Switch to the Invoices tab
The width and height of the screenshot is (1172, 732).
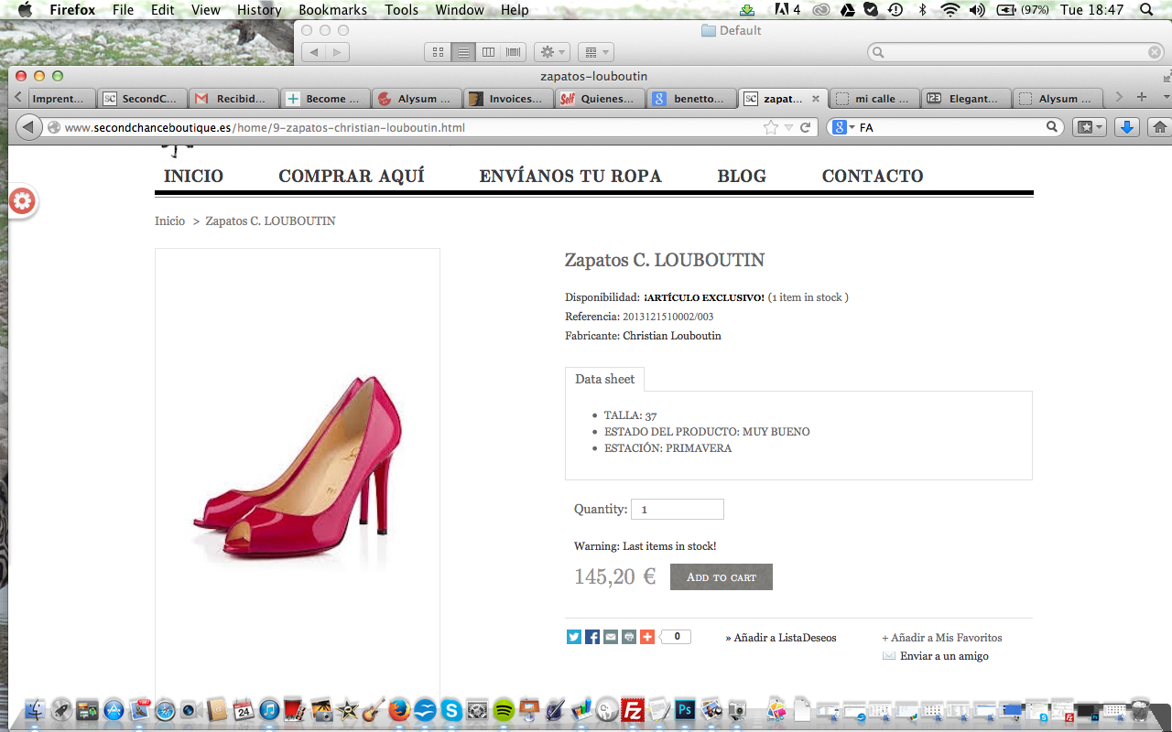click(x=509, y=99)
